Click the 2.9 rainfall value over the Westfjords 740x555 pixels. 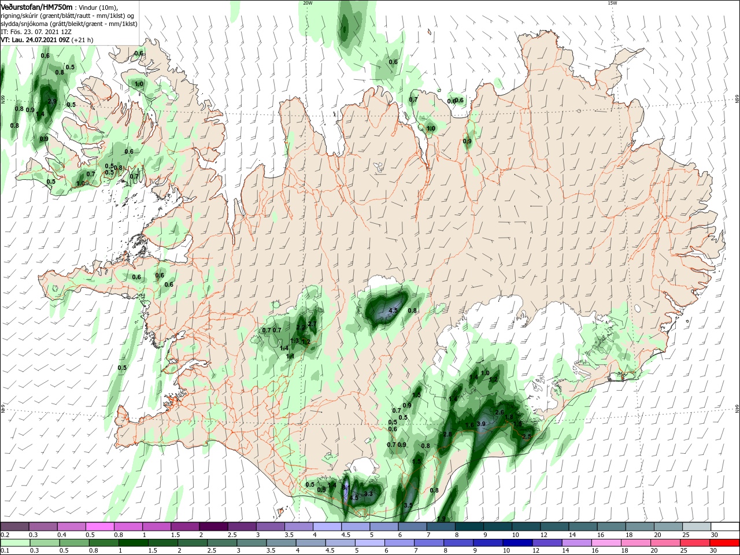click(52, 102)
